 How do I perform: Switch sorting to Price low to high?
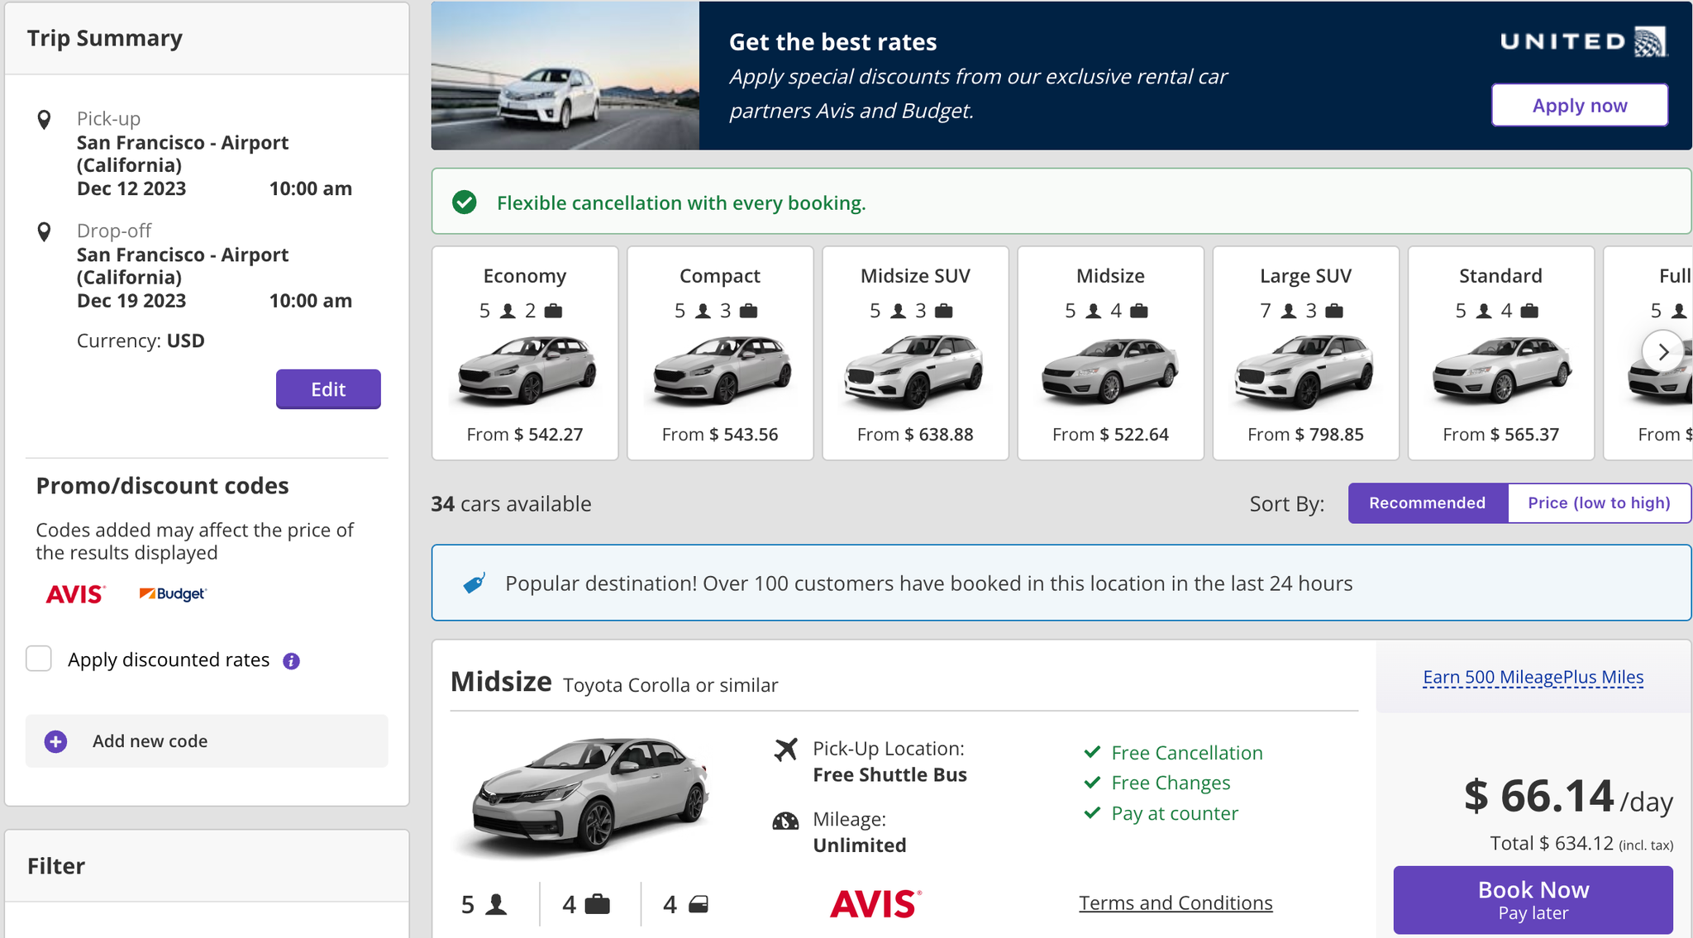1600,502
